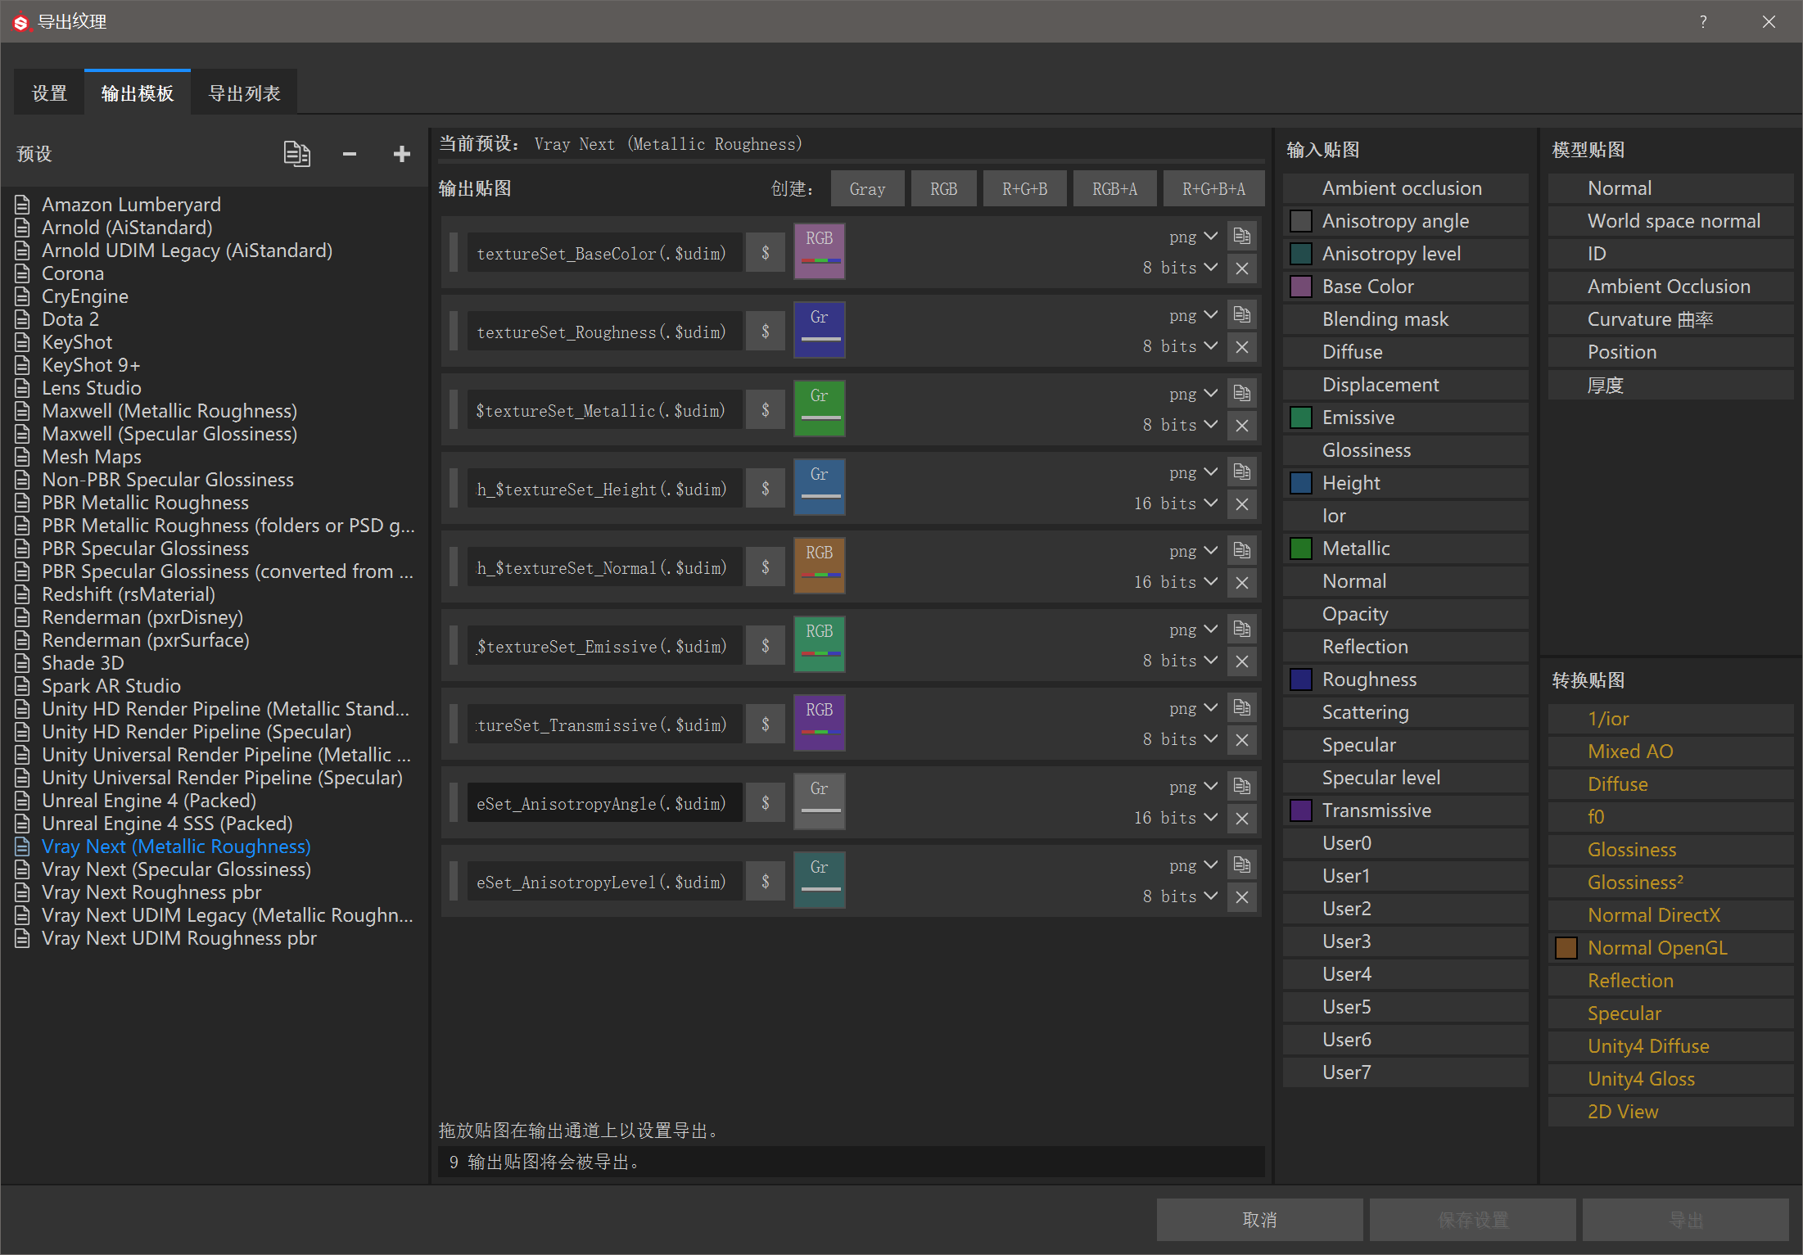Viewport: 1803px width, 1255px height.
Task: Select Transmissive in input maps
Action: pyautogui.click(x=1406, y=810)
